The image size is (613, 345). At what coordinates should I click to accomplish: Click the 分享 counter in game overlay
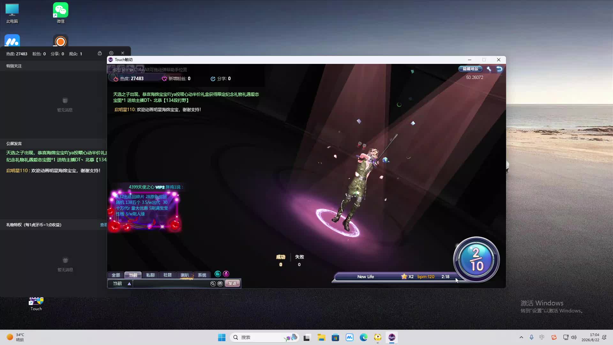pyautogui.click(x=221, y=79)
